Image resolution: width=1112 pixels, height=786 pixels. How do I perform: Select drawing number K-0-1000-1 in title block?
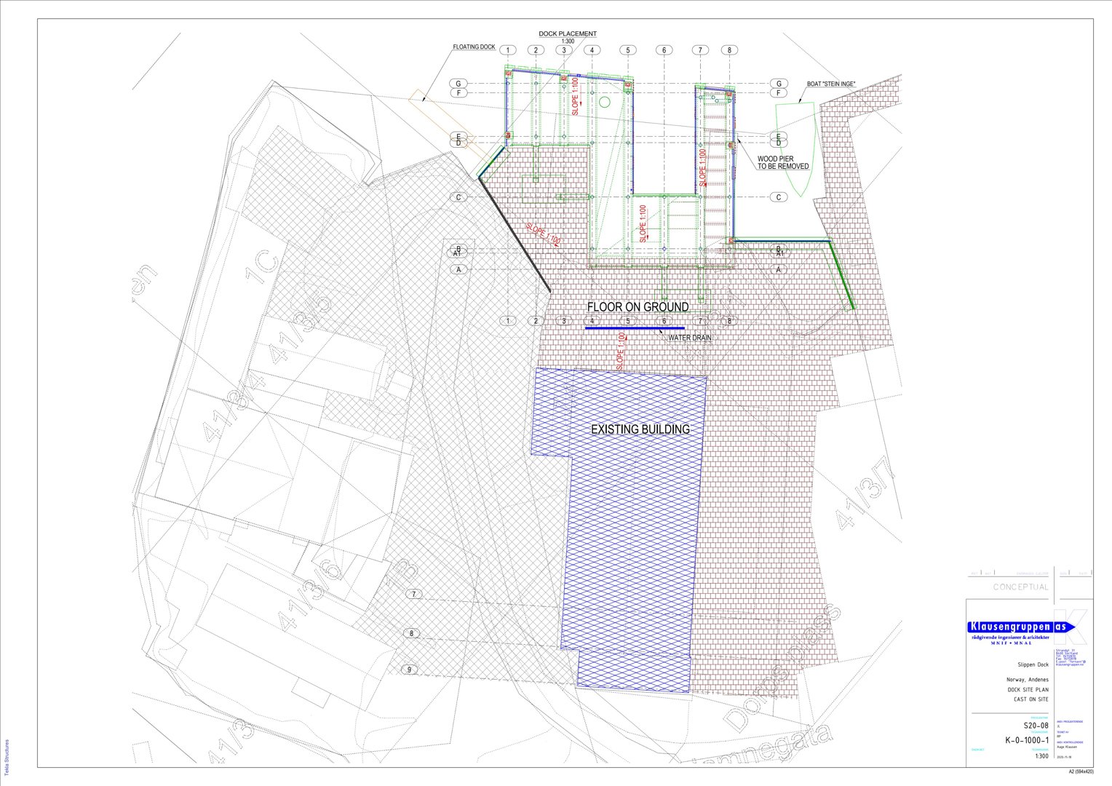1027,740
